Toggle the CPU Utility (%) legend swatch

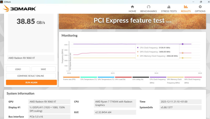[141, 77]
